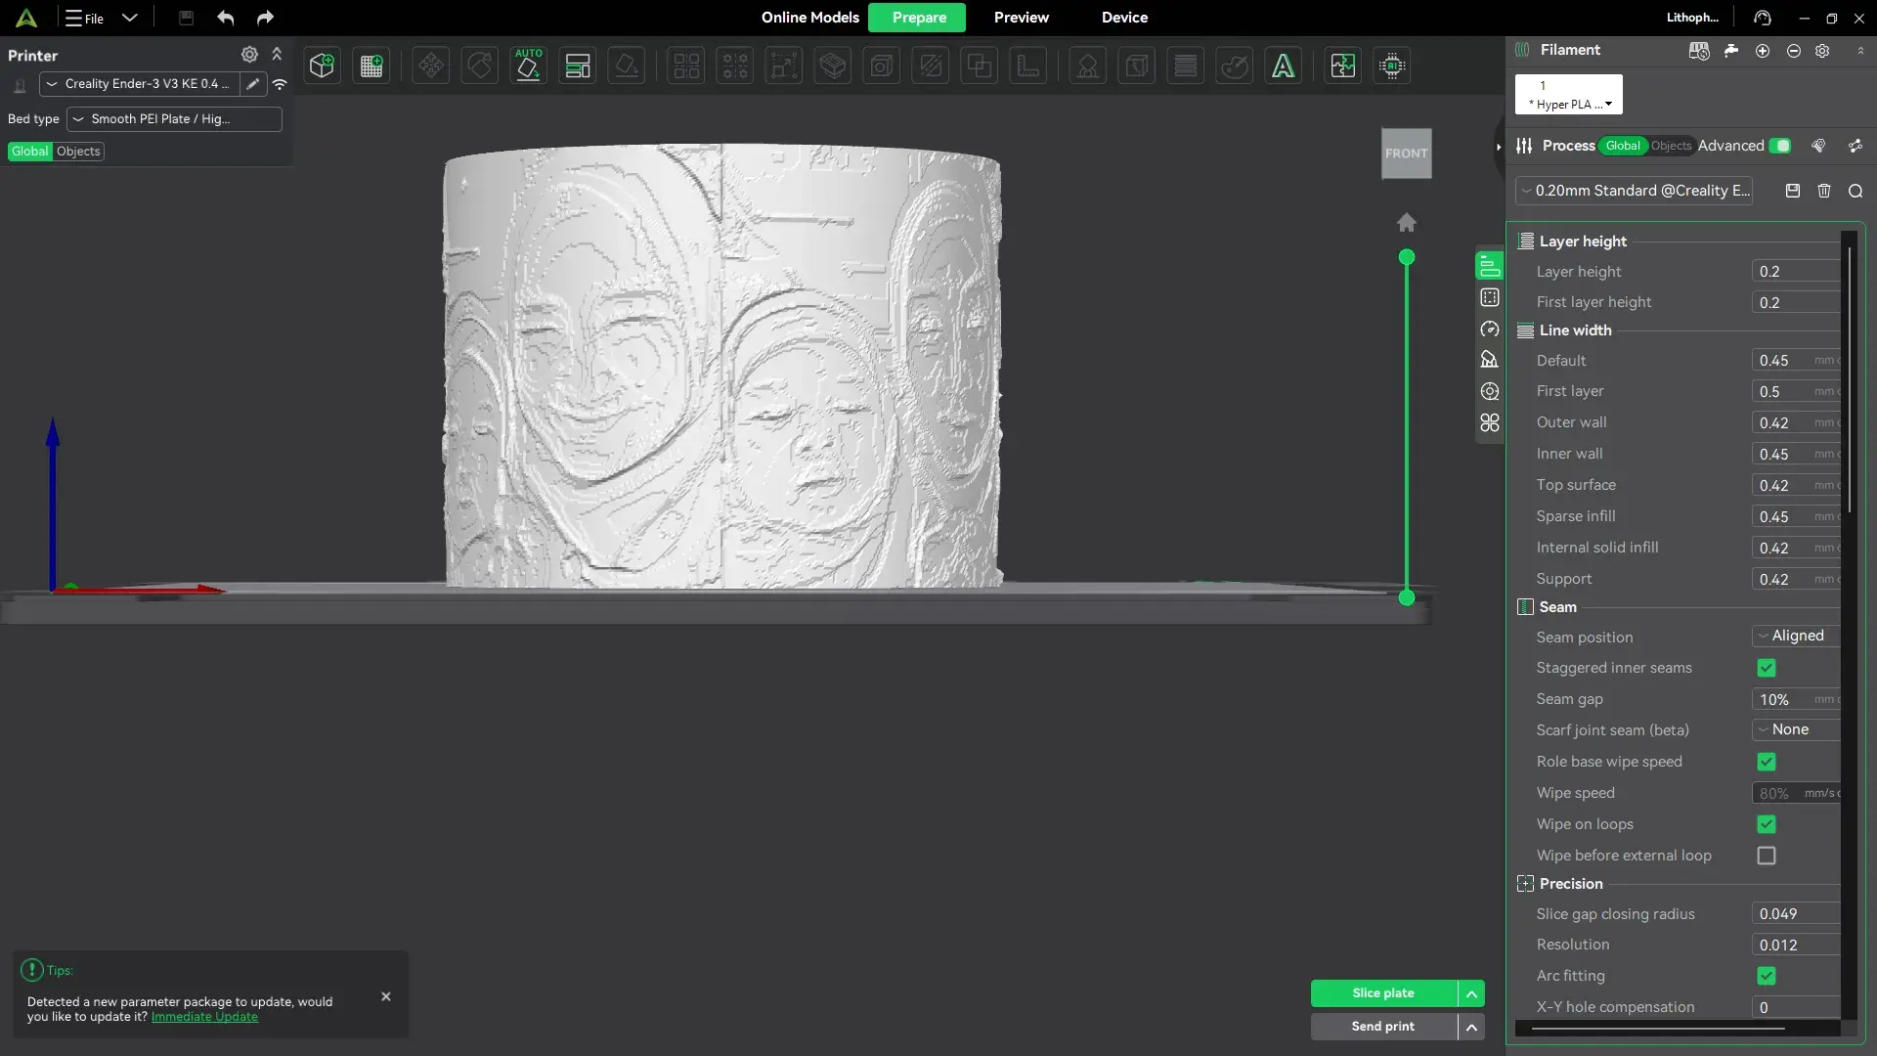Image resolution: width=1877 pixels, height=1056 pixels.
Task: Uncheck Staggered inner seams
Action: (x=1767, y=668)
